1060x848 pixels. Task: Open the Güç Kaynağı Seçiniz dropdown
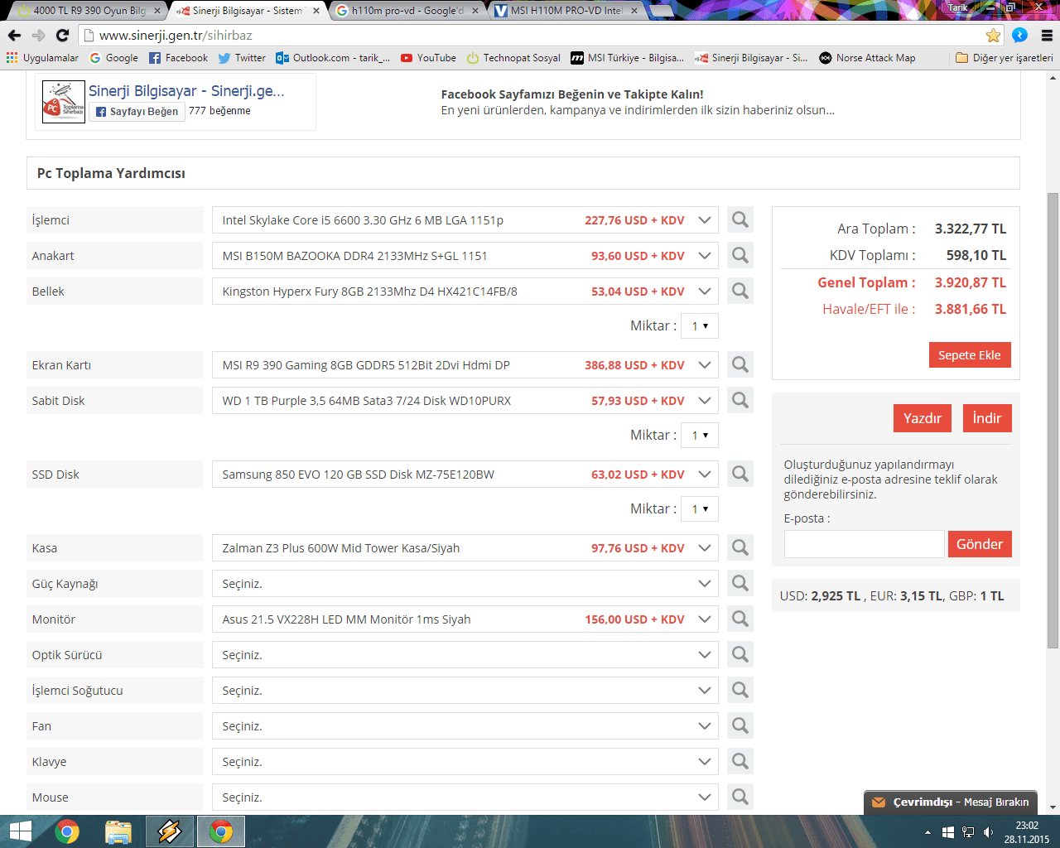(465, 583)
